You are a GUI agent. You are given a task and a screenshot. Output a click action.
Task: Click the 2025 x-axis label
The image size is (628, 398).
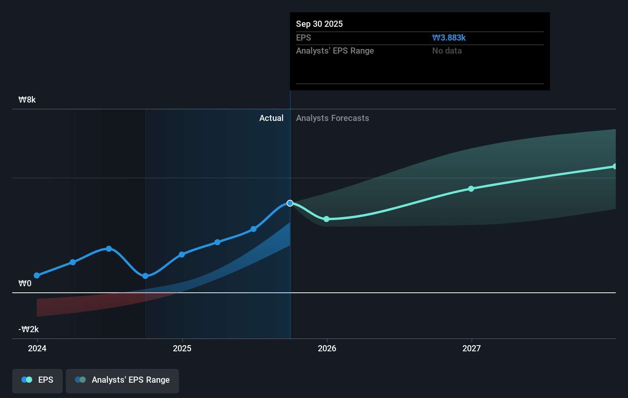coord(182,348)
